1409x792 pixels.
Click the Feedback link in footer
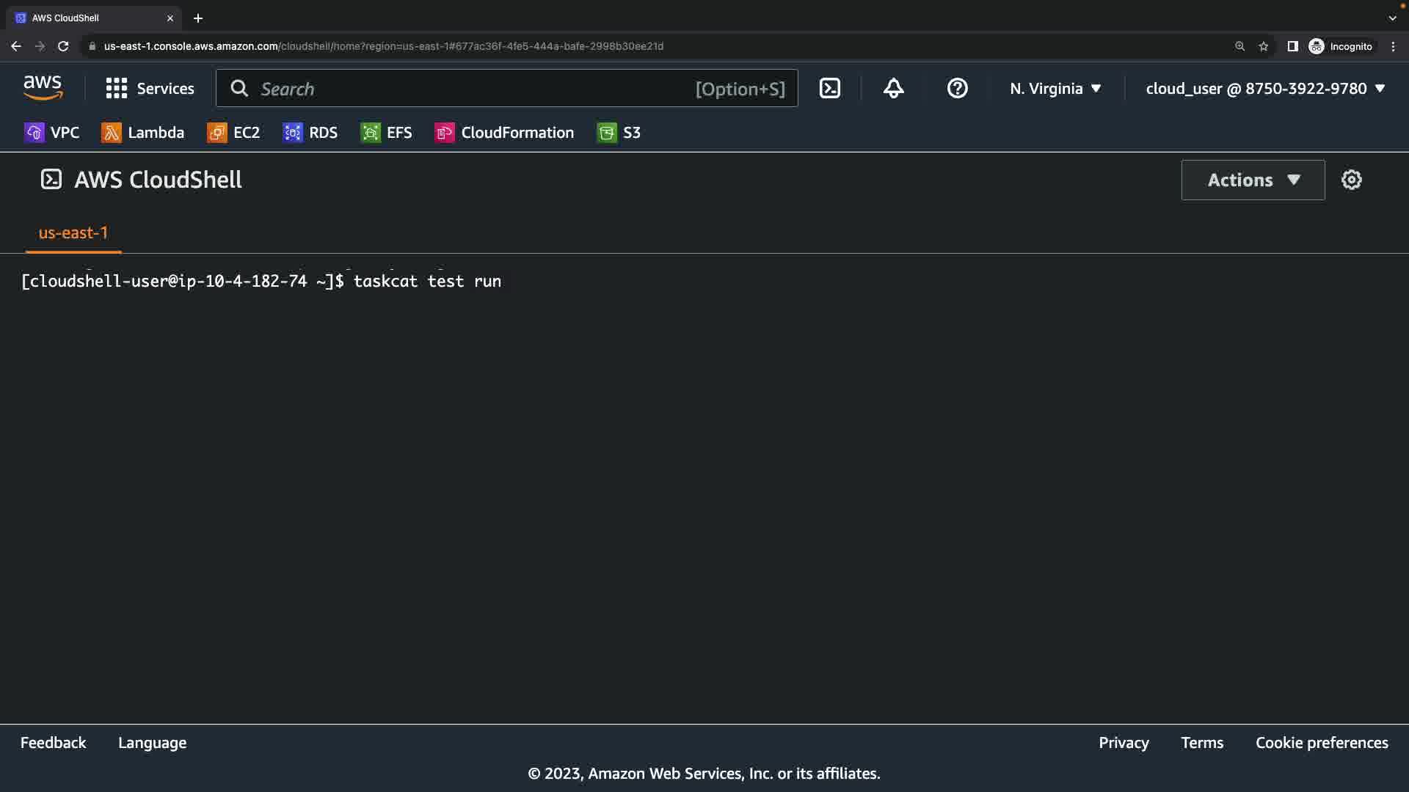[53, 743]
